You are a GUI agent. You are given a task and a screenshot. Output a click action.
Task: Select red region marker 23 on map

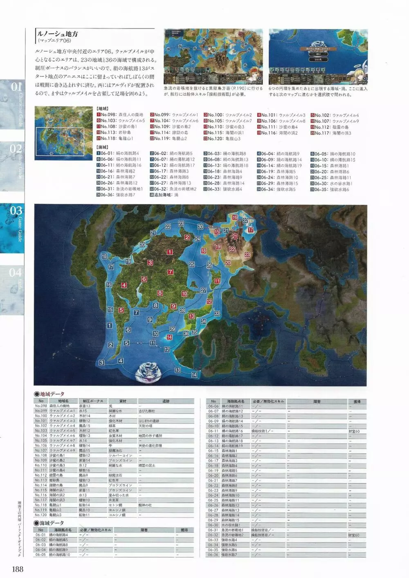(247, 255)
